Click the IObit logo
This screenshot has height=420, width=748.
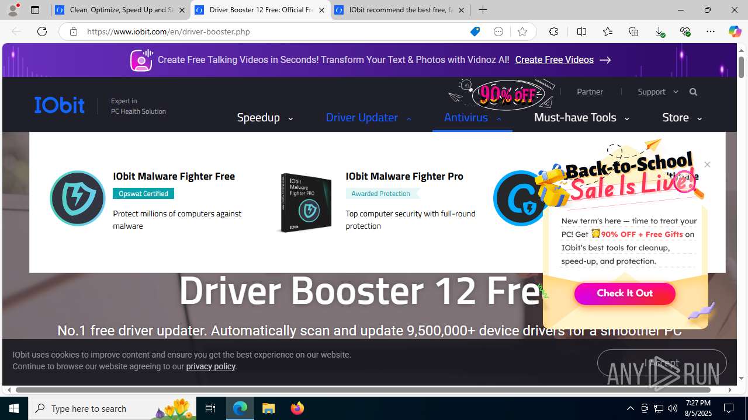point(60,105)
